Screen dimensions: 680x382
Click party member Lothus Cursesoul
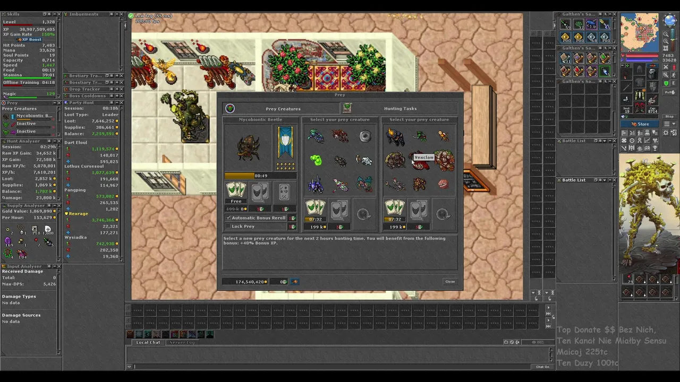(x=84, y=167)
